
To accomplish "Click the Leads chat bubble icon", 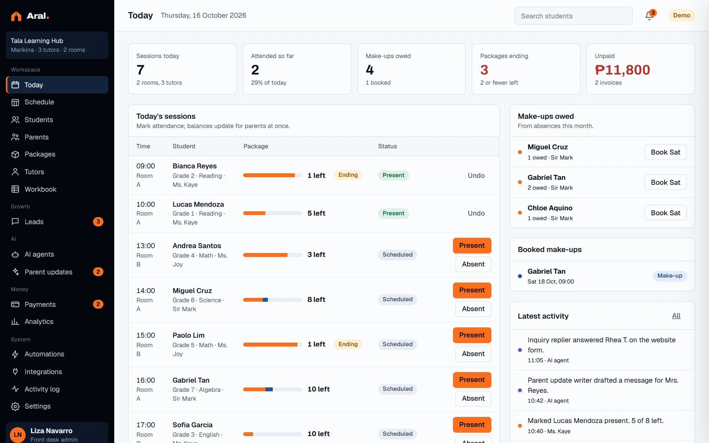I will point(15,221).
